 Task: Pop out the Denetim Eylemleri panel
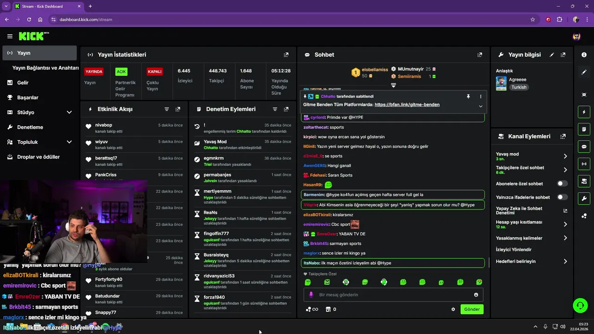[286, 109]
